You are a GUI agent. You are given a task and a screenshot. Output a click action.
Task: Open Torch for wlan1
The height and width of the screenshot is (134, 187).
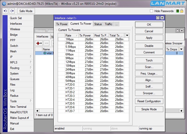(x=149, y=60)
